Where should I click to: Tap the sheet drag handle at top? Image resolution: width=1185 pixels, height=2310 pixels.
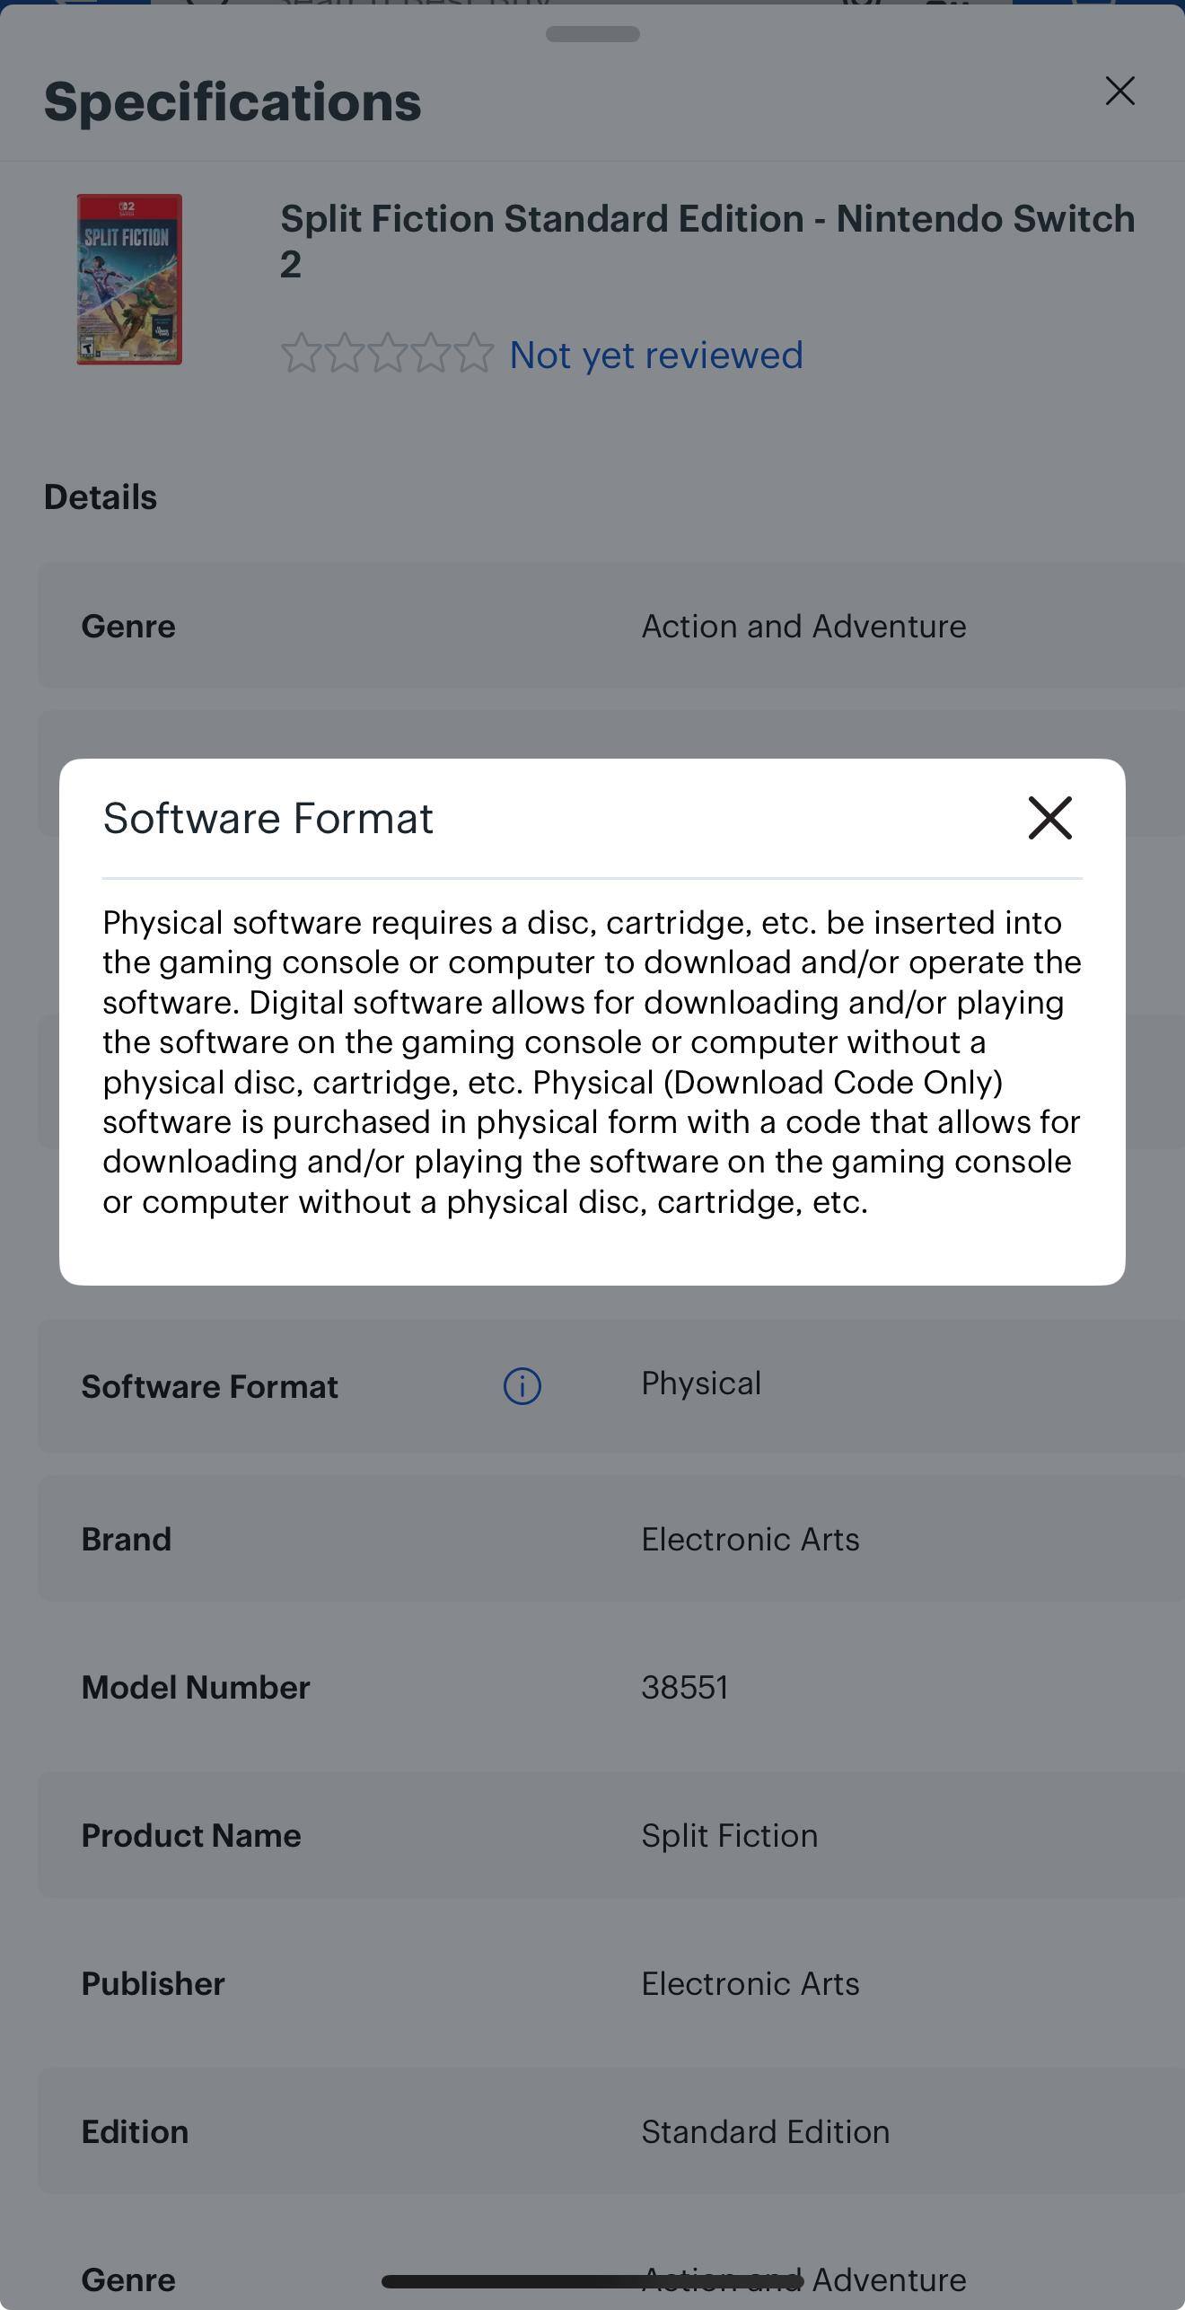pyautogui.click(x=592, y=34)
